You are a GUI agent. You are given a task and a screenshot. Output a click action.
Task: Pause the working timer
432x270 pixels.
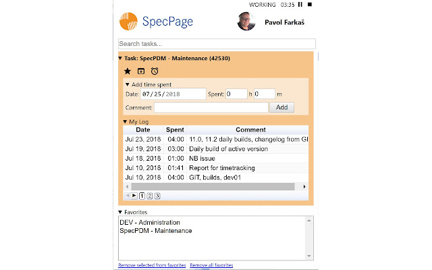[300, 5]
